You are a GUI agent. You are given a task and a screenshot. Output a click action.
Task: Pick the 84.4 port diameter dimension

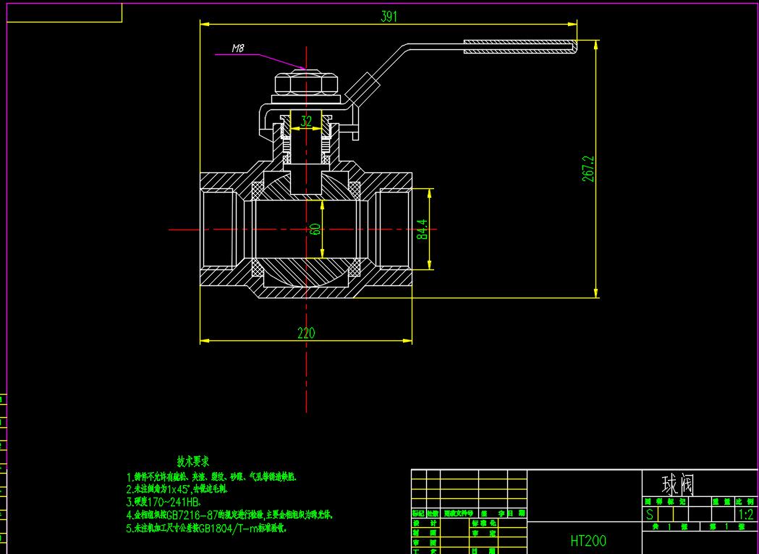[423, 230]
